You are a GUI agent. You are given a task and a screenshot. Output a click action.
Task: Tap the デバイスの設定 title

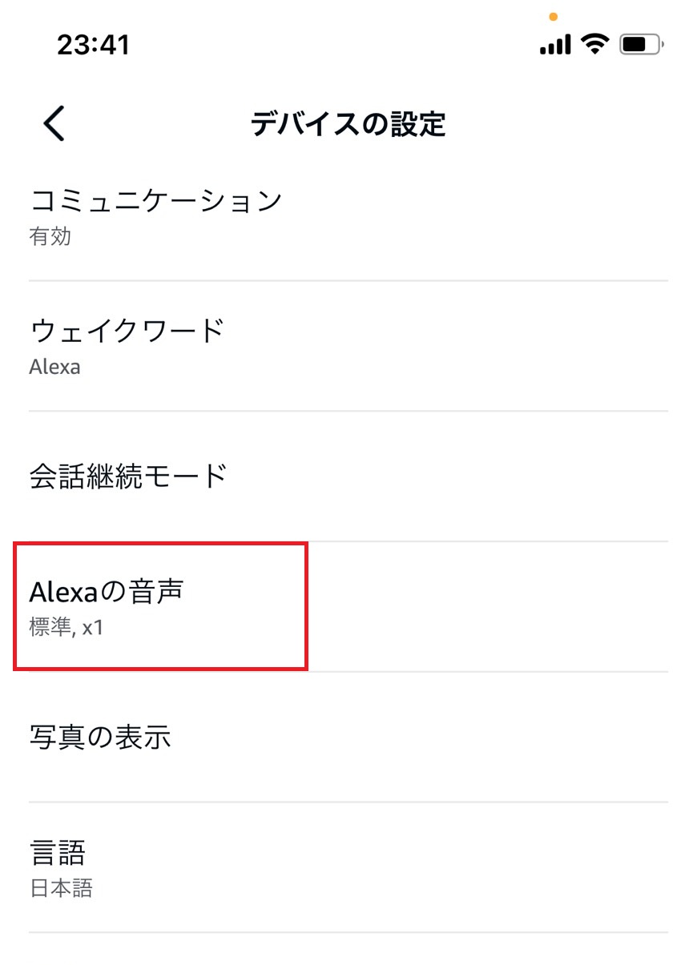point(348,123)
